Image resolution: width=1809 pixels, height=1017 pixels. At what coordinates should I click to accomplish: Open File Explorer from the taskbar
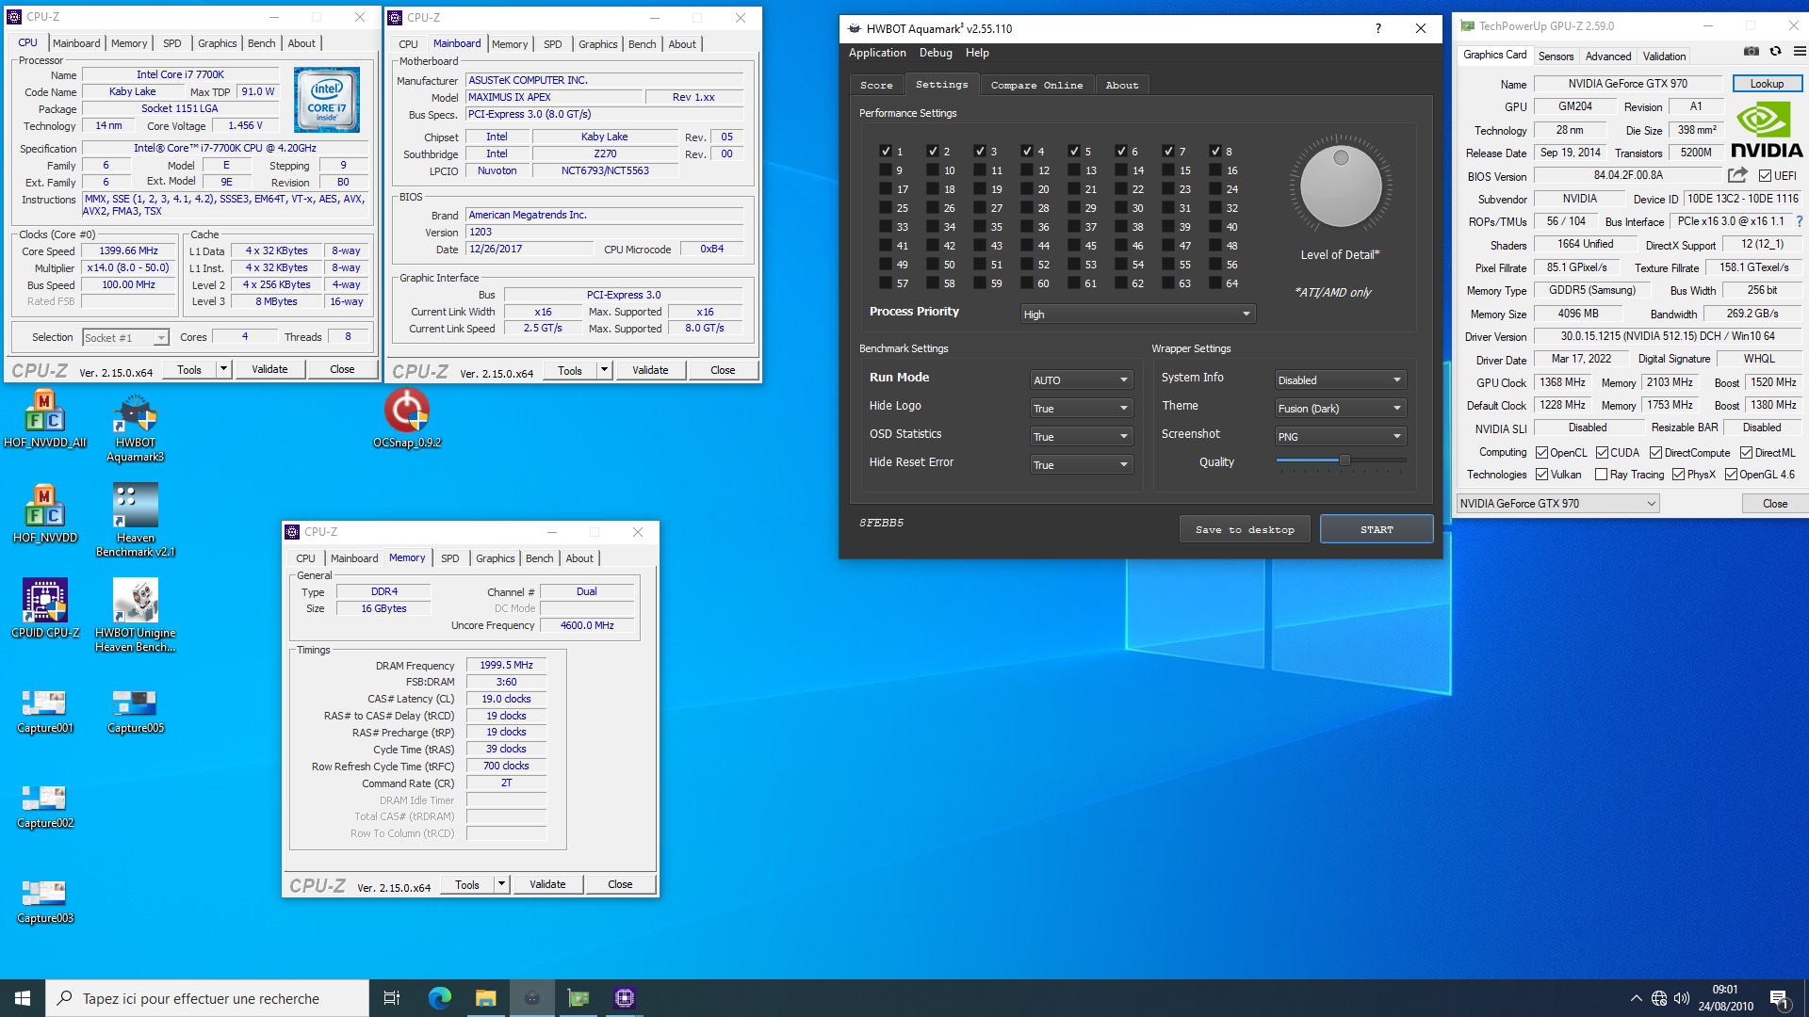click(485, 998)
